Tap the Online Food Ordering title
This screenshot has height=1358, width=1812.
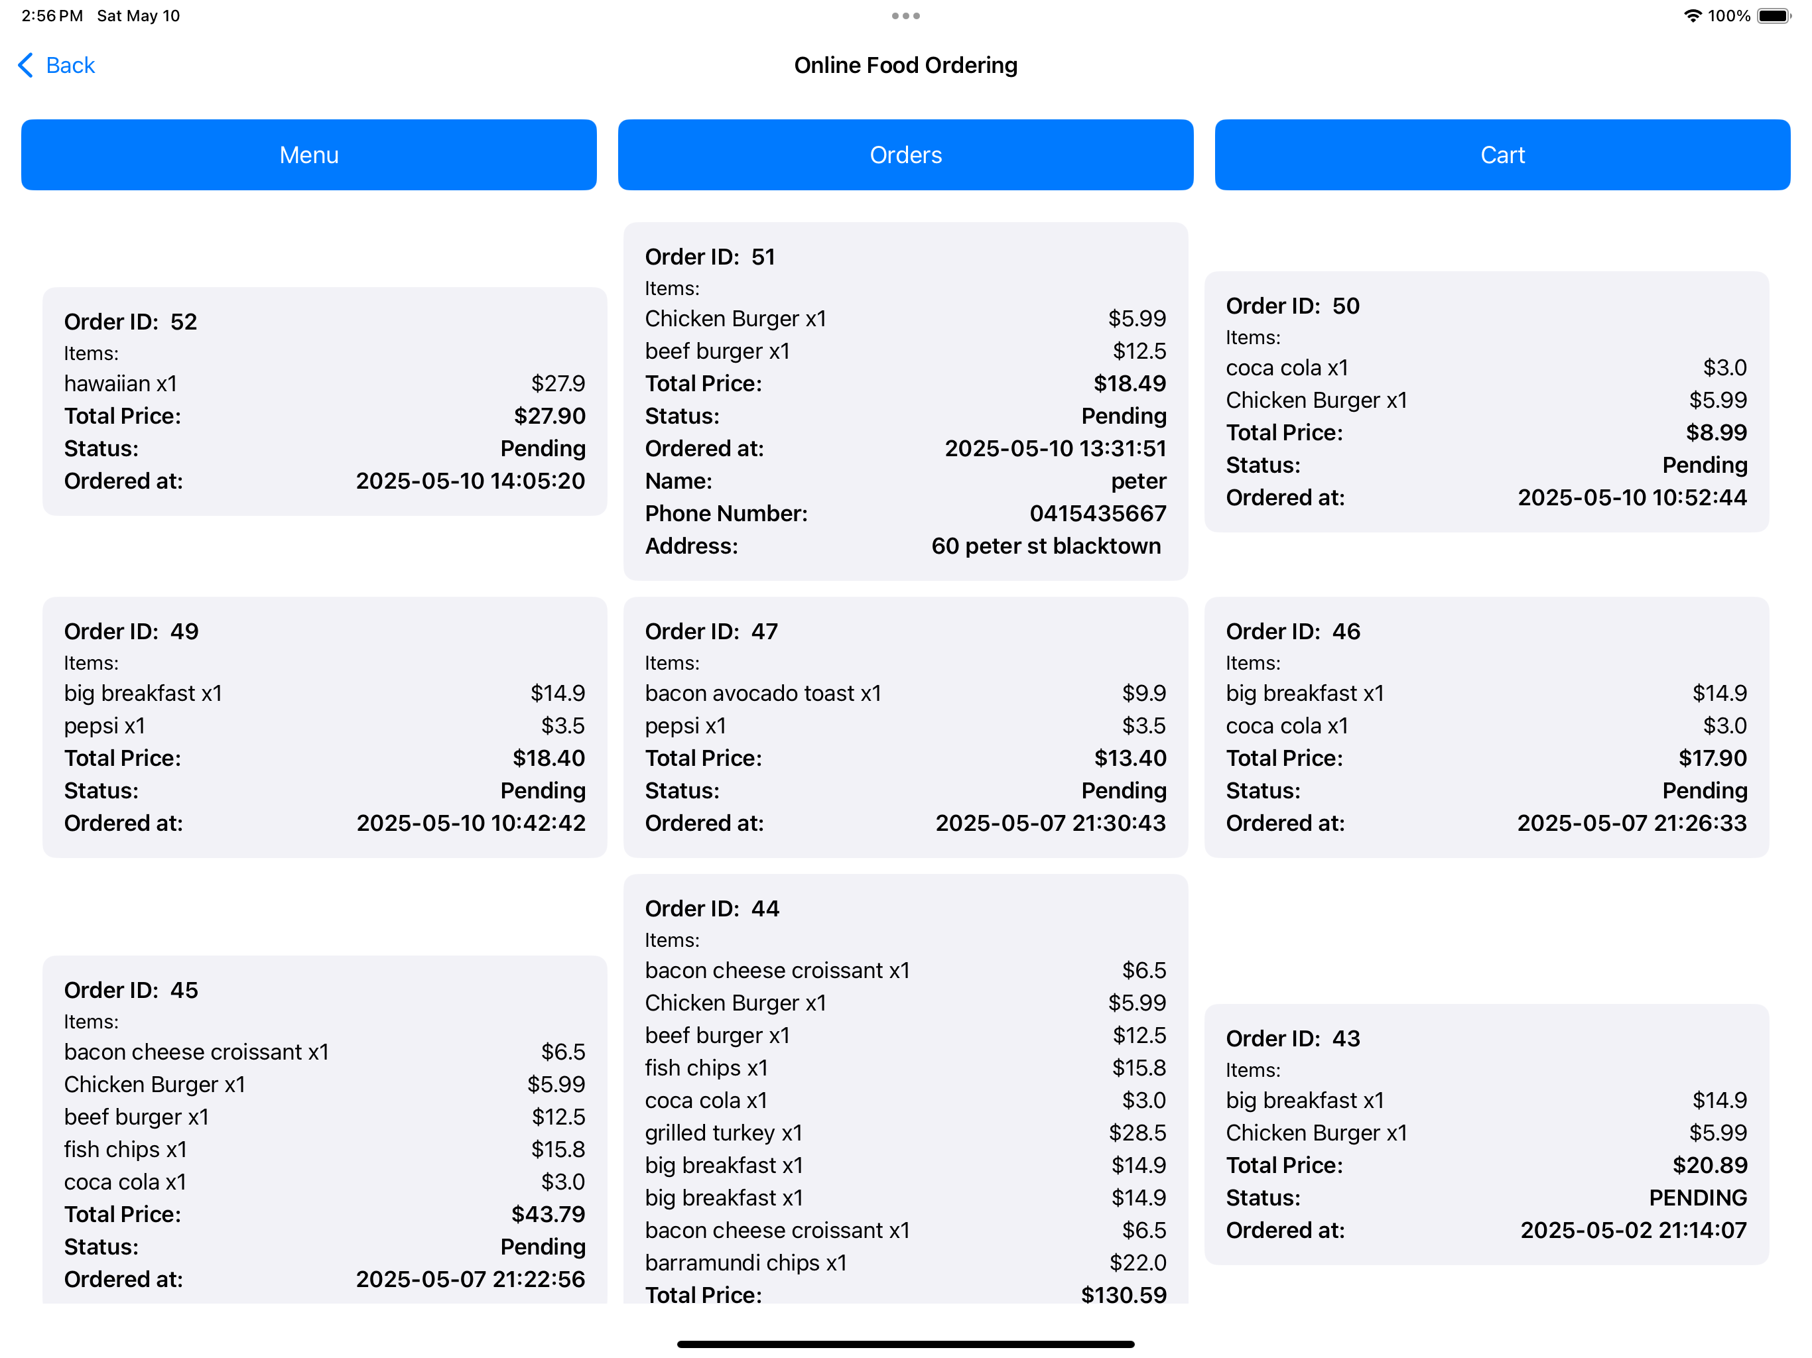[x=905, y=66]
